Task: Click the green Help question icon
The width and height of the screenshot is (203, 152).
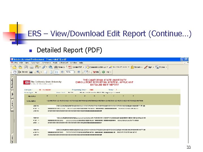Action: click(103, 72)
